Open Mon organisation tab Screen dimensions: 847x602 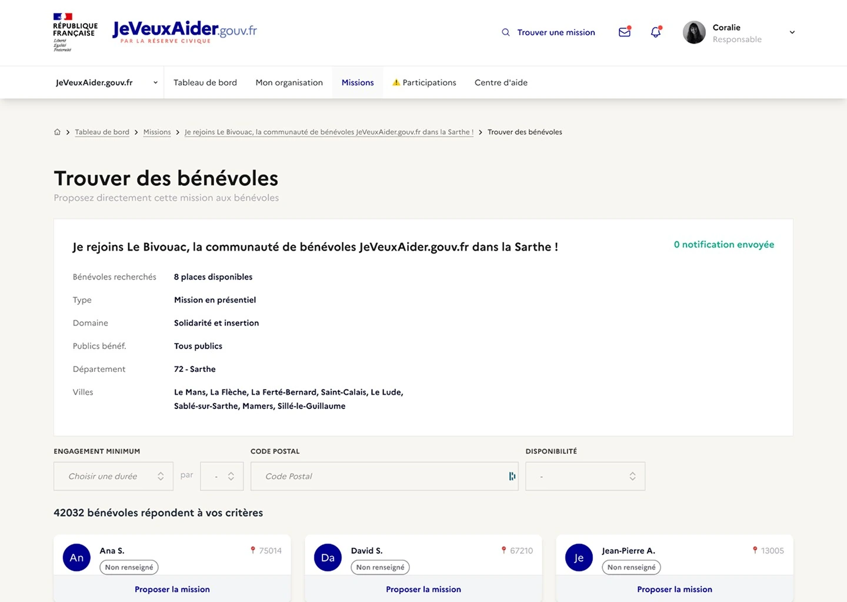click(x=289, y=82)
